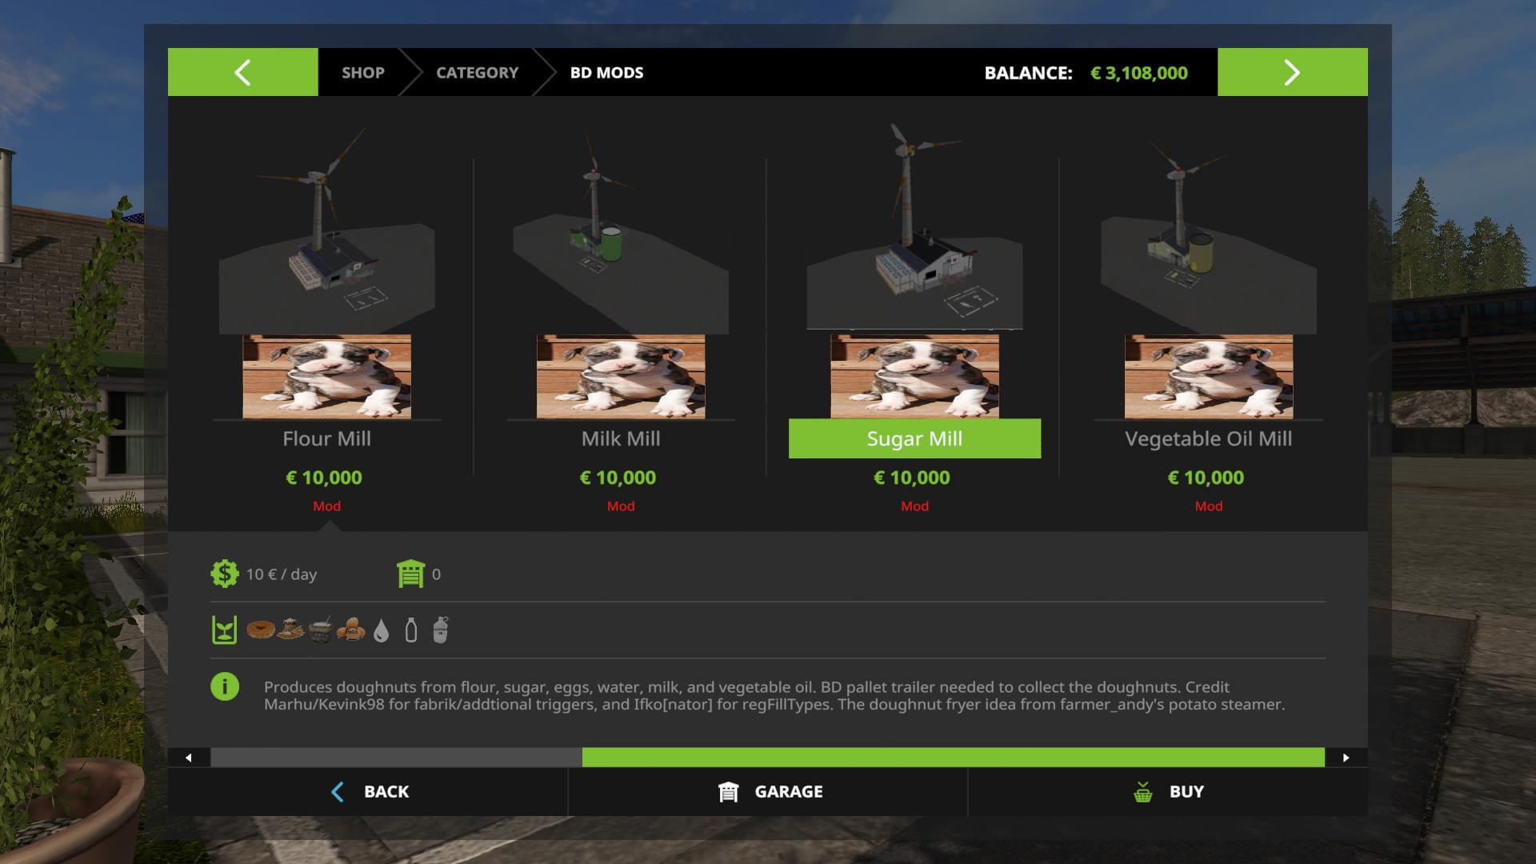Click the garage owned-count icon

pos(410,574)
